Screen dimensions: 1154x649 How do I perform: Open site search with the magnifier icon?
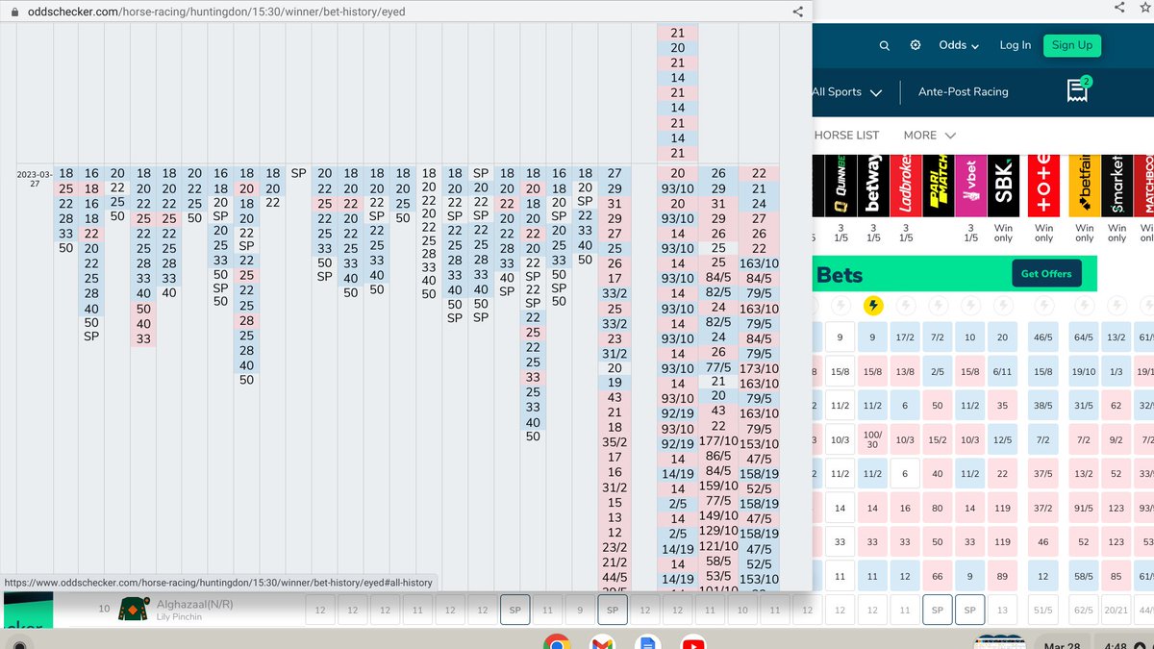(885, 45)
